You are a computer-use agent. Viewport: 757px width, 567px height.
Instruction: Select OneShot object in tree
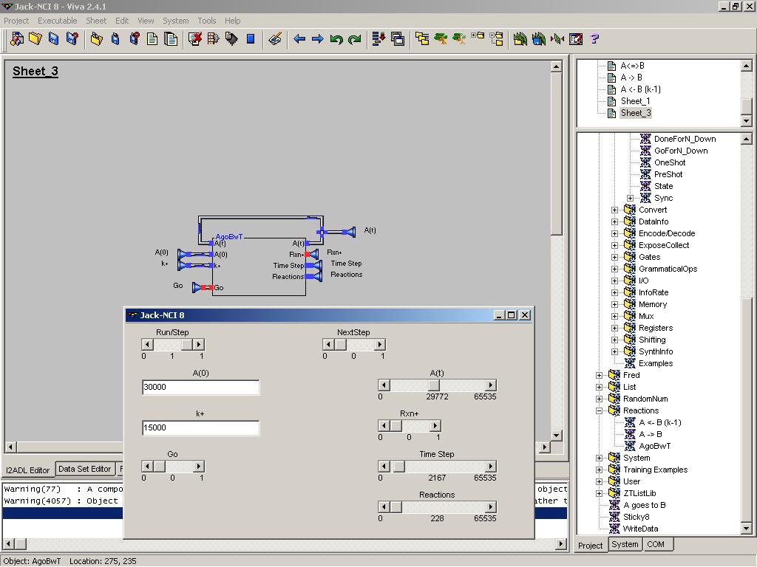click(x=670, y=162)
